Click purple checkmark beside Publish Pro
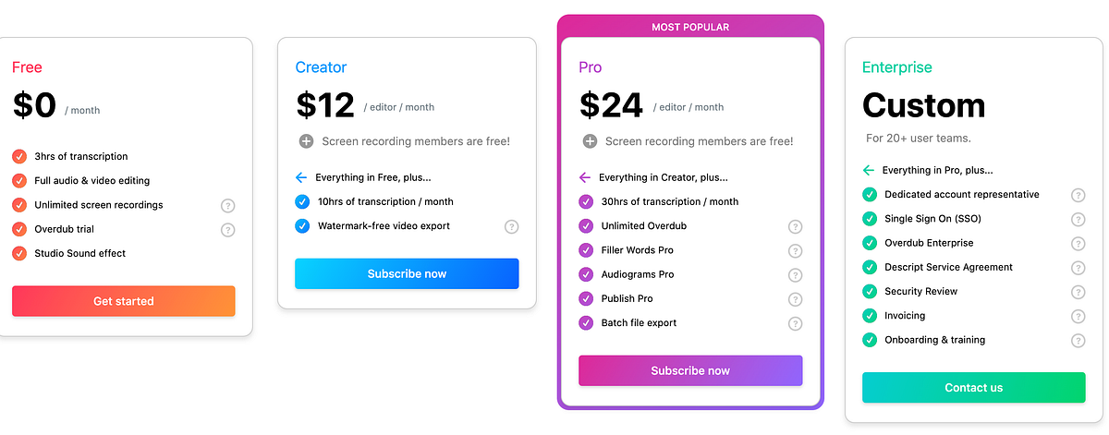 point(585,298)
